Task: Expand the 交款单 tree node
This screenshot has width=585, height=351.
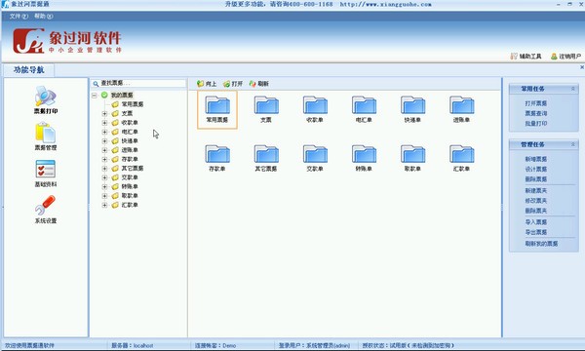Action: (x=104, y=177)
